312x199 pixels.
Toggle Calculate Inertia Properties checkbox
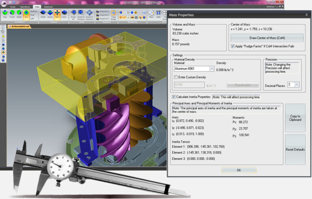pyautogui.click(x=174, y=97)
